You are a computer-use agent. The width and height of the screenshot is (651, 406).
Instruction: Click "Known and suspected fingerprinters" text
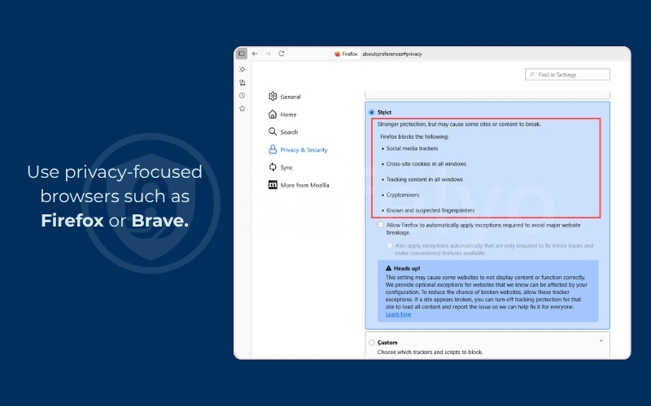430,210
